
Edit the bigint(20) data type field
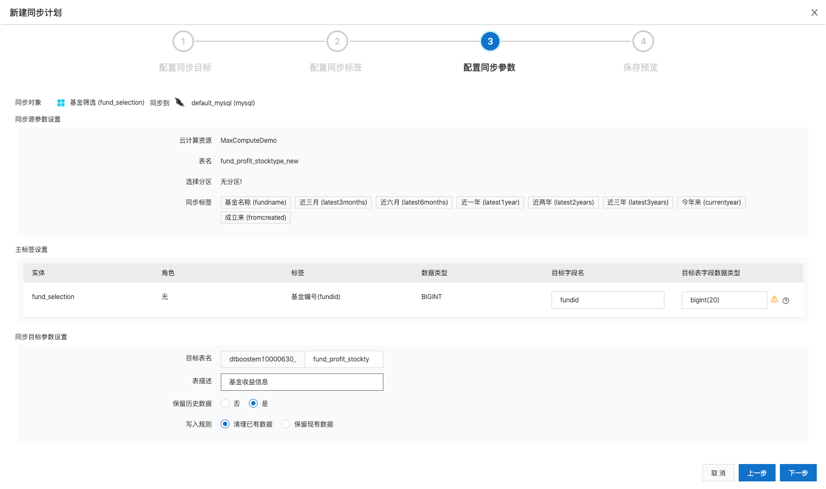(x=725, y=300)
